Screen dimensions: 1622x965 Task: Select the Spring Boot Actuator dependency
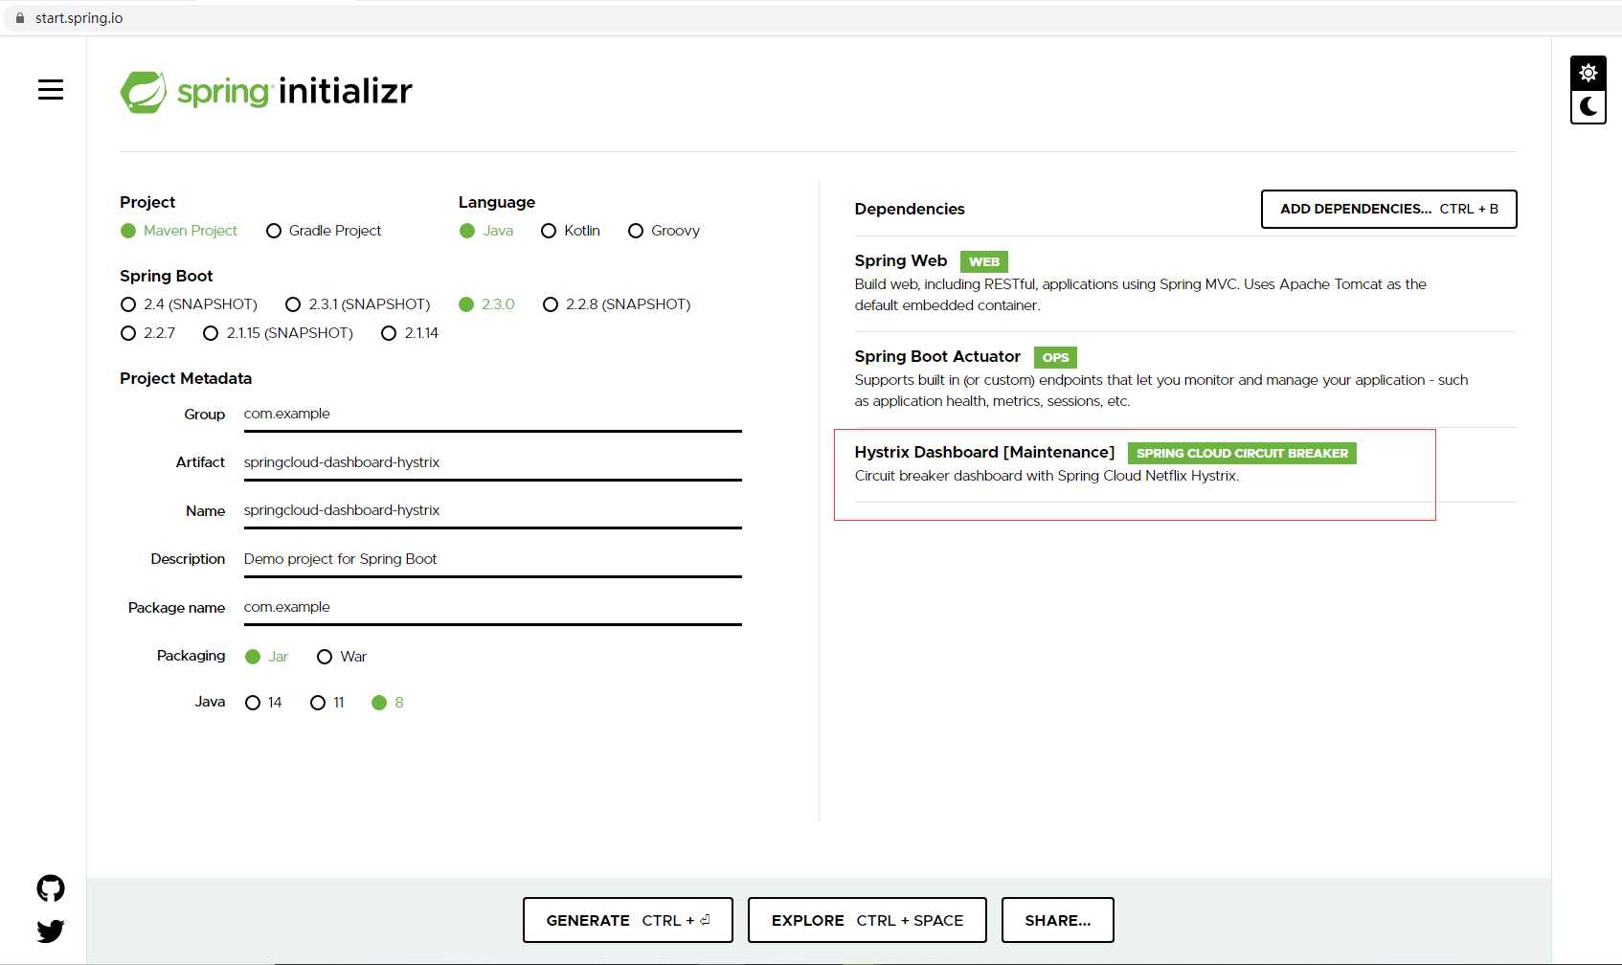tap(1185, 379)
